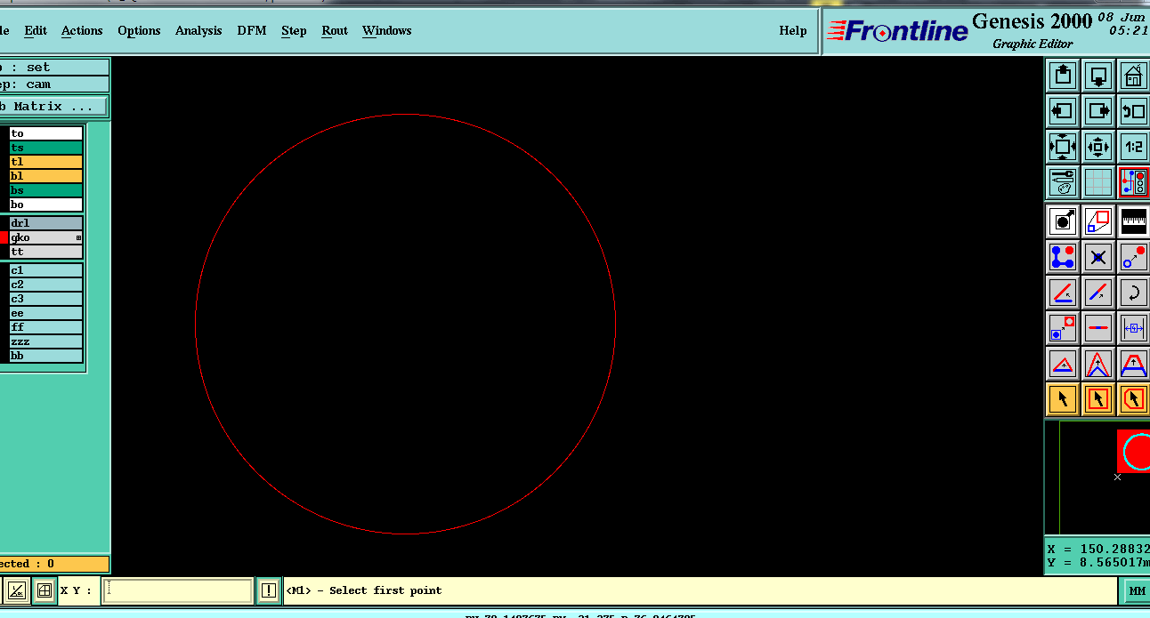The height and width of the screenshot is (618, 1150).
Task: Open the Step menu
Action: pos(294,30)
